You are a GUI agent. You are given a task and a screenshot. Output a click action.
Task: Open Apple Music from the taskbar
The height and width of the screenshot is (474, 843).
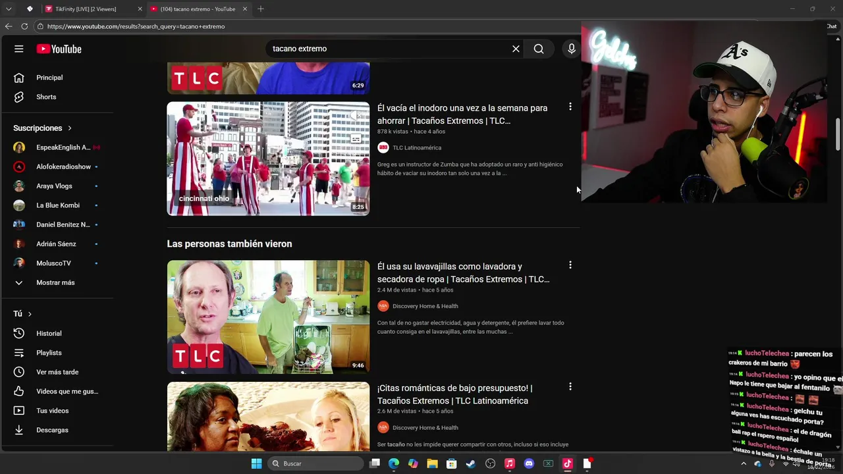pyautogui.click(x=510, y=463)
